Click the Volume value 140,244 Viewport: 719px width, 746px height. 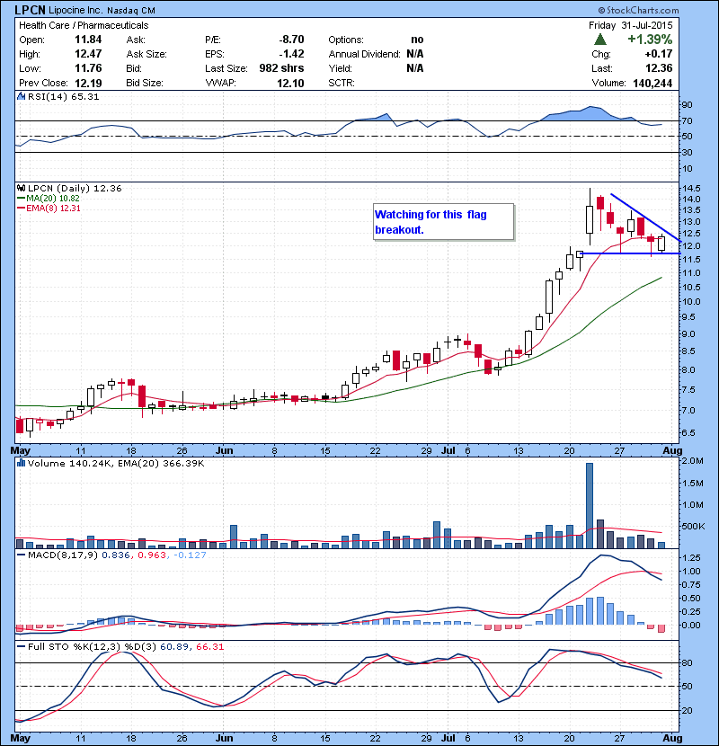click(x=652, y=83)
